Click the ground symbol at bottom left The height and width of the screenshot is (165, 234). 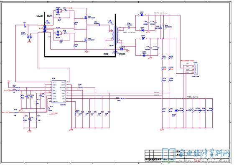[29, 131]
